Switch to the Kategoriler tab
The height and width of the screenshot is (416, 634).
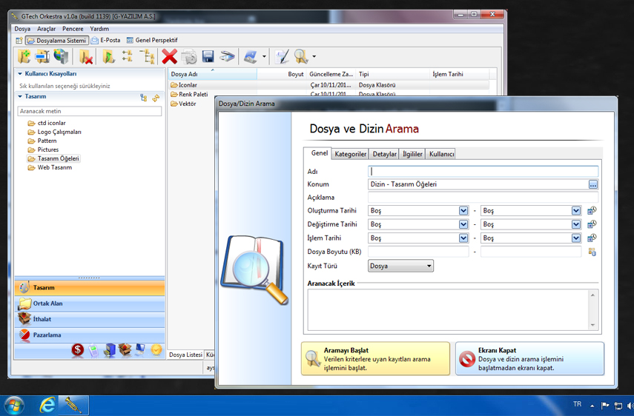pos(350,154)
